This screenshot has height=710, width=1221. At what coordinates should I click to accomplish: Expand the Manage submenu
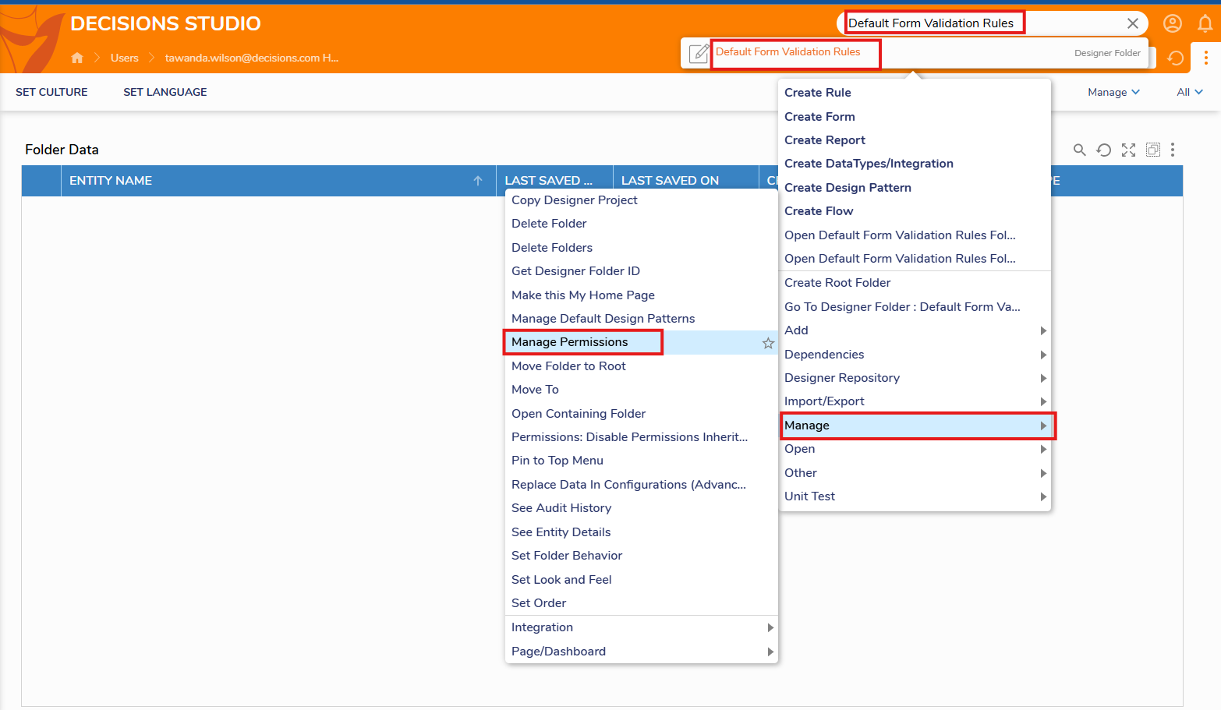(915, 426)
